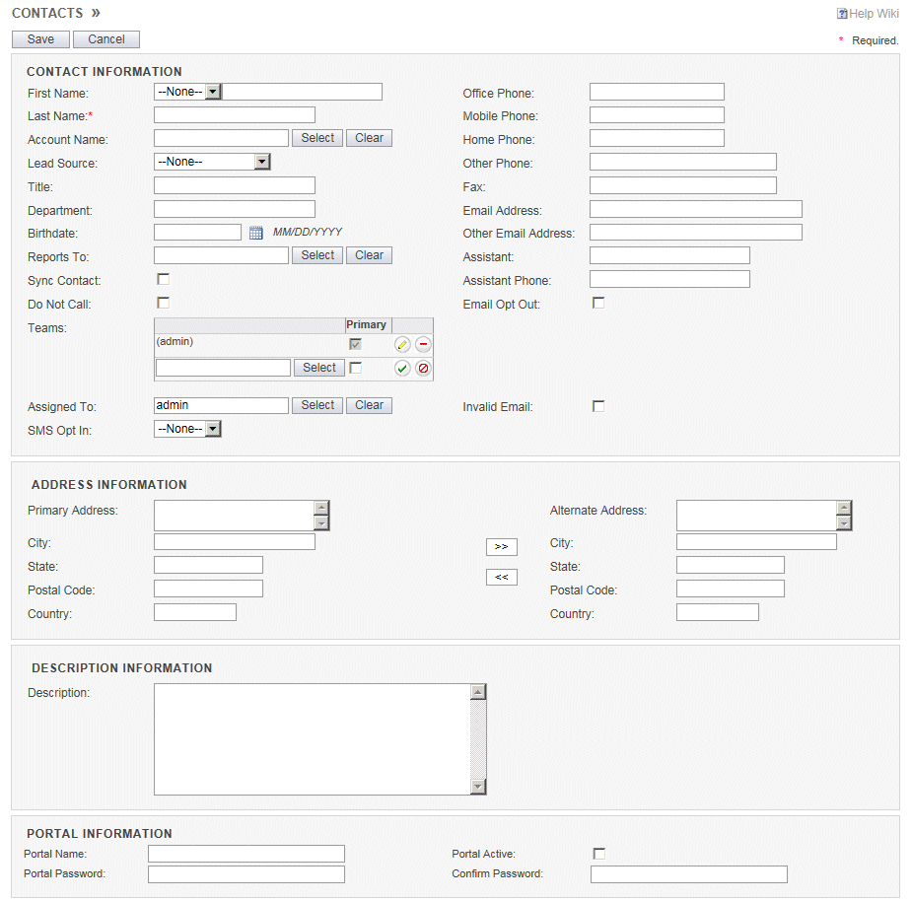Screen dimensions: 911x901
Task: Check Primary box in new team row
Action: [356, 368]
